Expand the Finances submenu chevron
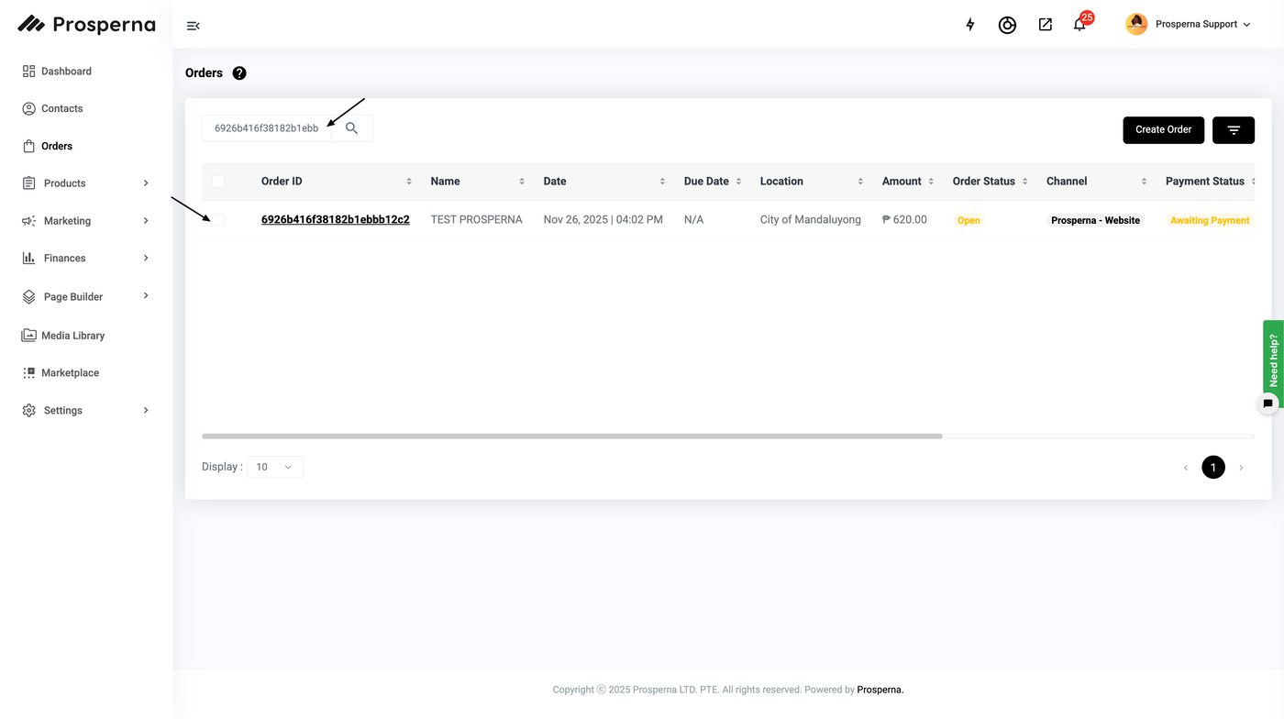This screenshot has height=719, width=1284. pos(146,259)
